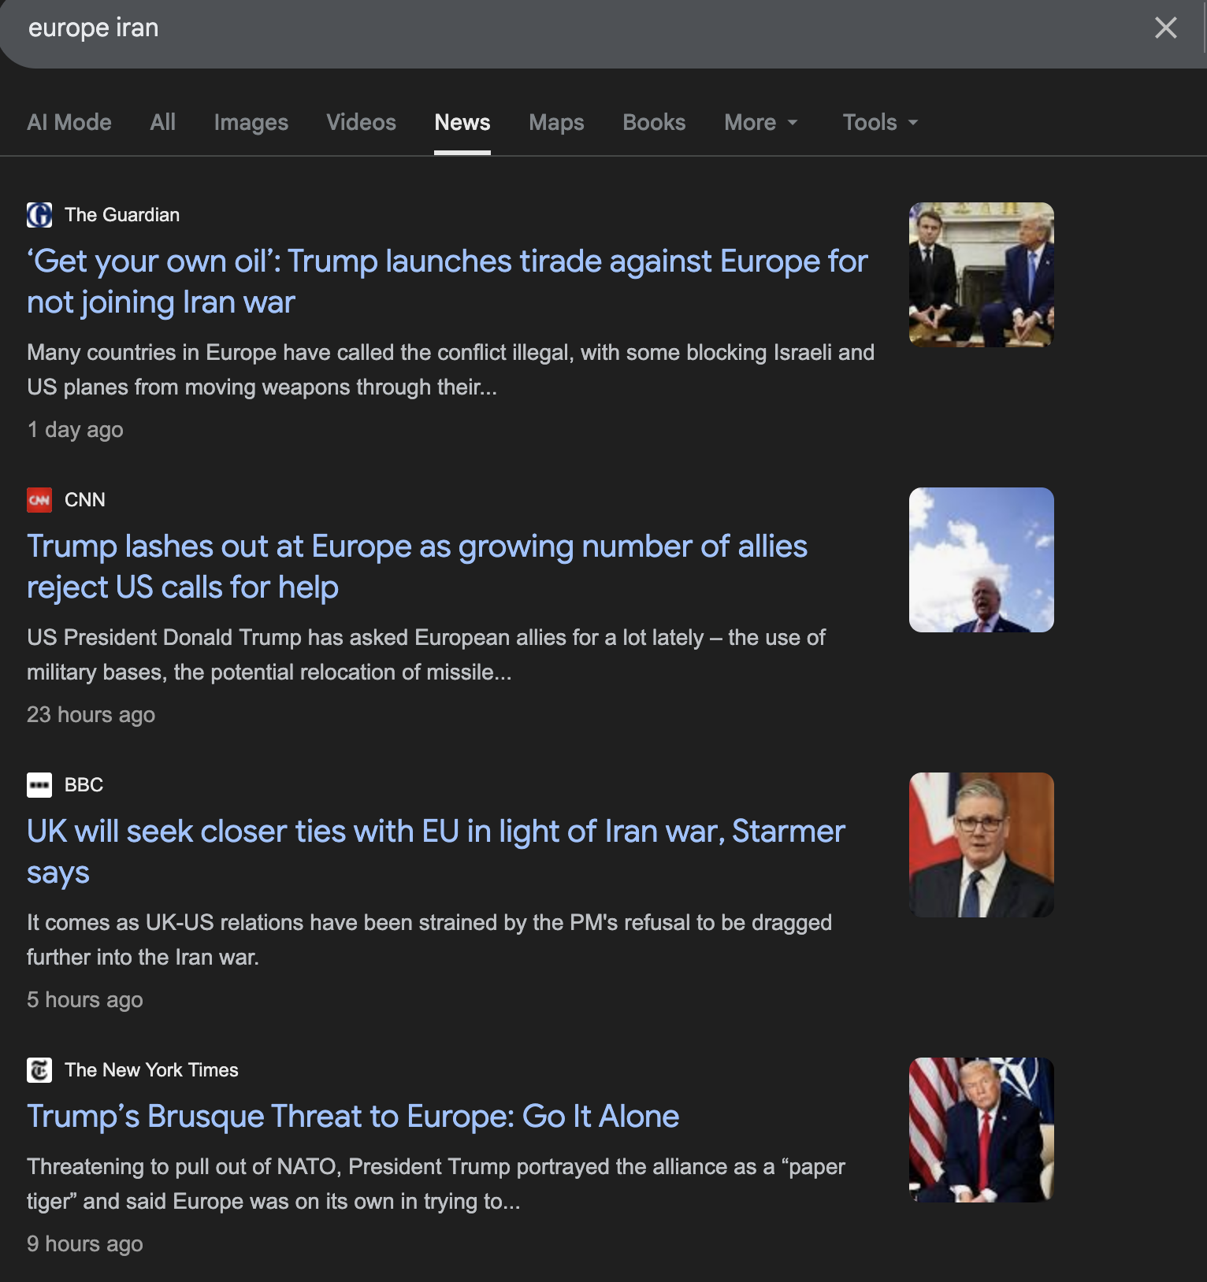
Task: Open CNN headline 'Trump lashes out at Europe'
Action: coord(418,567)
